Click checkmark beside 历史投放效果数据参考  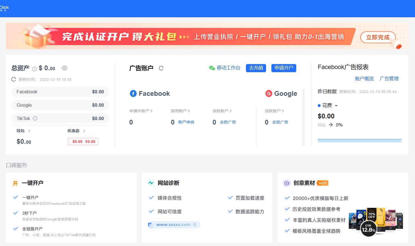pyautogui.click(x=287, y=209)
